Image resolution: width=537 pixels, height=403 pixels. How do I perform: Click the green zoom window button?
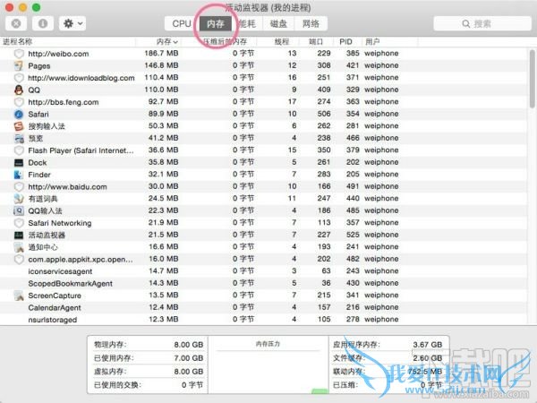(x=36, y=7)
